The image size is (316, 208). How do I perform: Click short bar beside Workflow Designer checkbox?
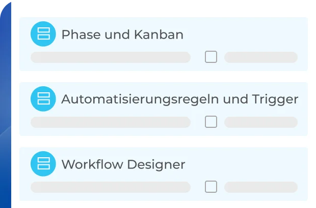[261, 187]
